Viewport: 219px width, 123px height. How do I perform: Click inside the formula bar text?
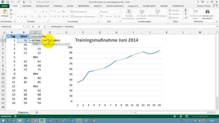coord(62,27)
